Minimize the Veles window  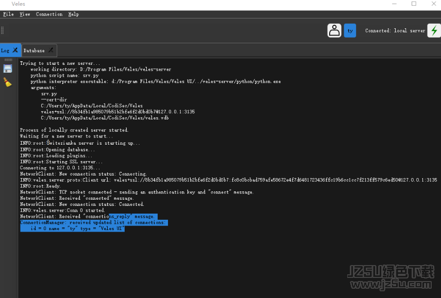click(x=394, y=4)
